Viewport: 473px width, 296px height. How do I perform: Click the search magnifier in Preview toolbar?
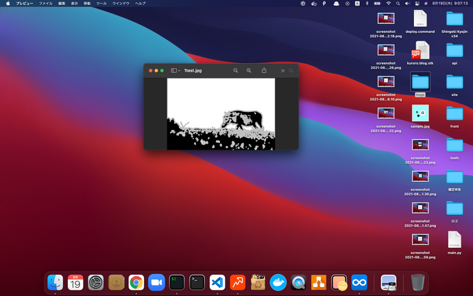click(x=291, y=71)
